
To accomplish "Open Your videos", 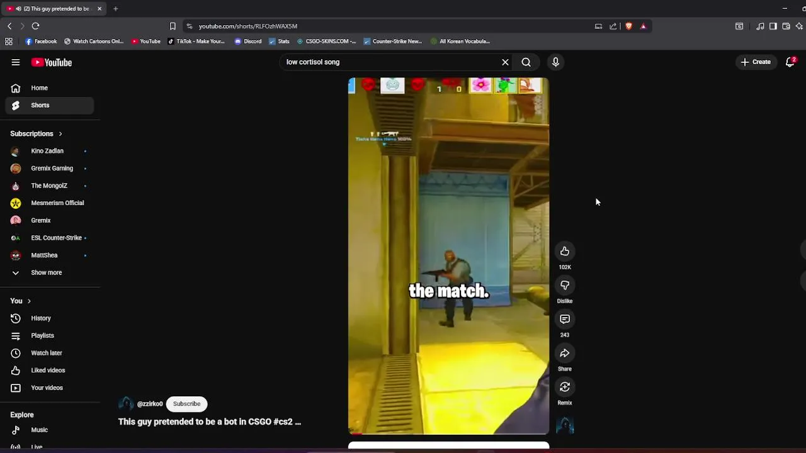I will point(50,388).
